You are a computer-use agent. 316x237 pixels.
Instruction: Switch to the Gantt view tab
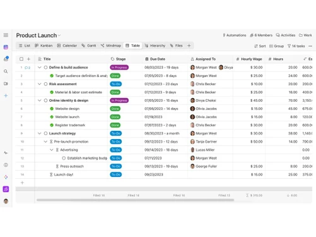89,46
